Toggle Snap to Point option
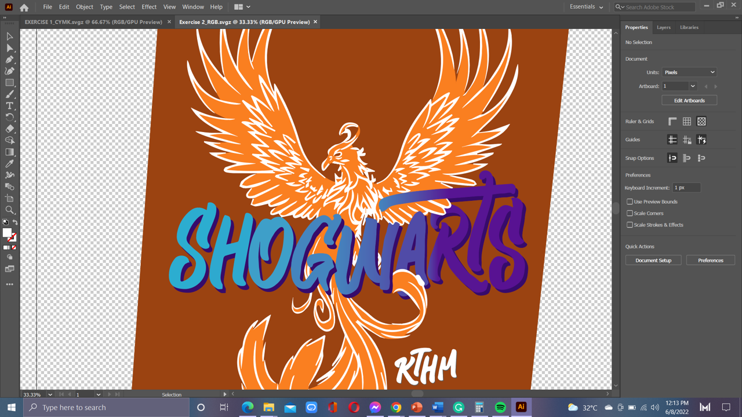The width and height of the screenshot is (742, 417). (672, 158)
